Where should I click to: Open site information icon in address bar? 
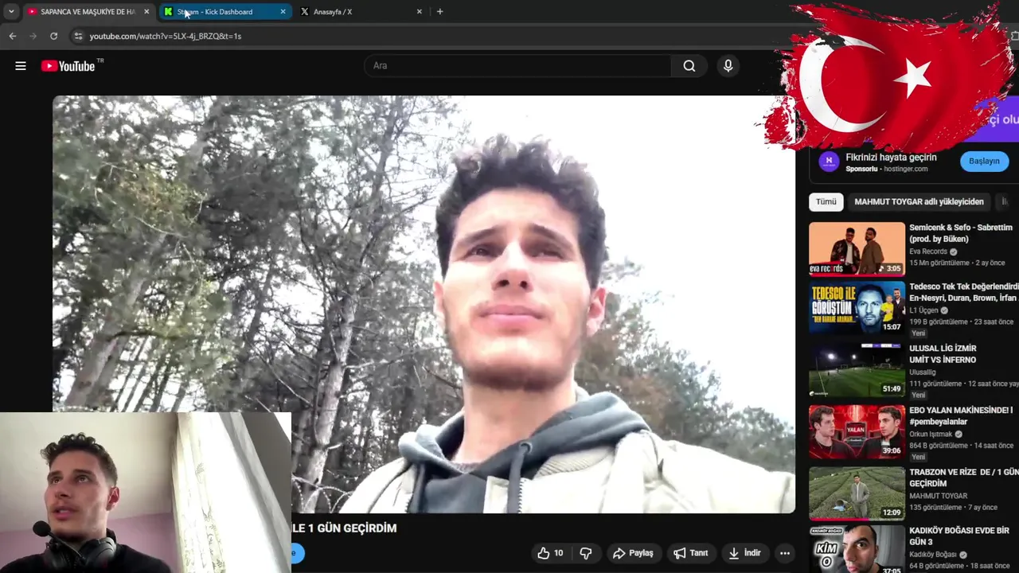pyautogui.click(x=77, y=36)
